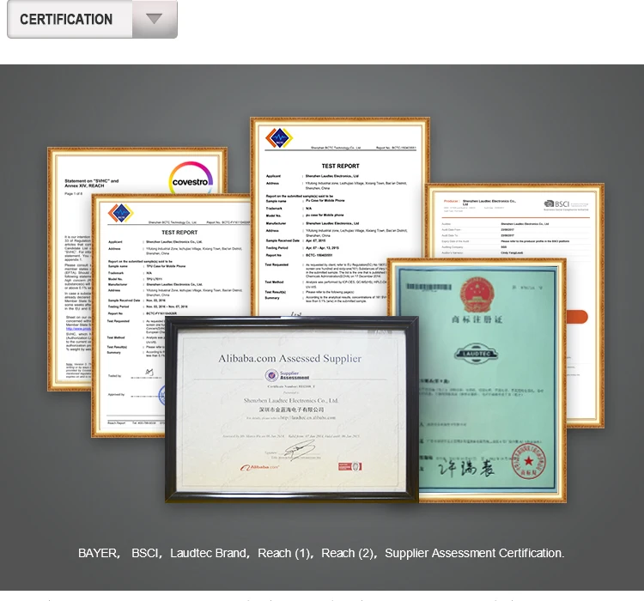Open the Alibaba.com Assessed Supplier frame

pos(292,410)
